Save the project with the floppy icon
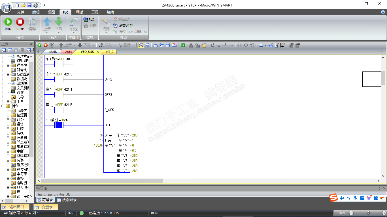Image resolution: width=387 pixels, height=217 pixels. click(x=29, y=5)
